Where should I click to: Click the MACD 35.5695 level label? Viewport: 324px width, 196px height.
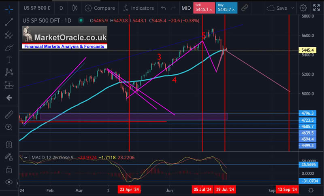(309, 164)
